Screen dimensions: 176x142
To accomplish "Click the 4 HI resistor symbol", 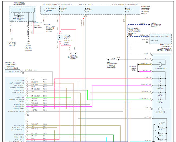I will [x=162, y=128].
